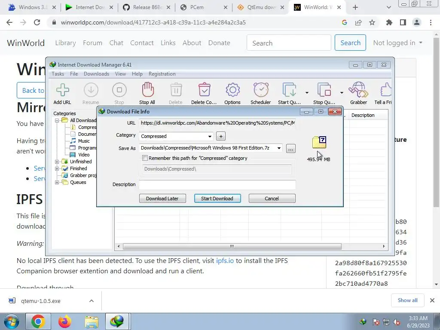Click the WinWorld search input box
This screenshot has width=440, height=330.
(289, 43)
